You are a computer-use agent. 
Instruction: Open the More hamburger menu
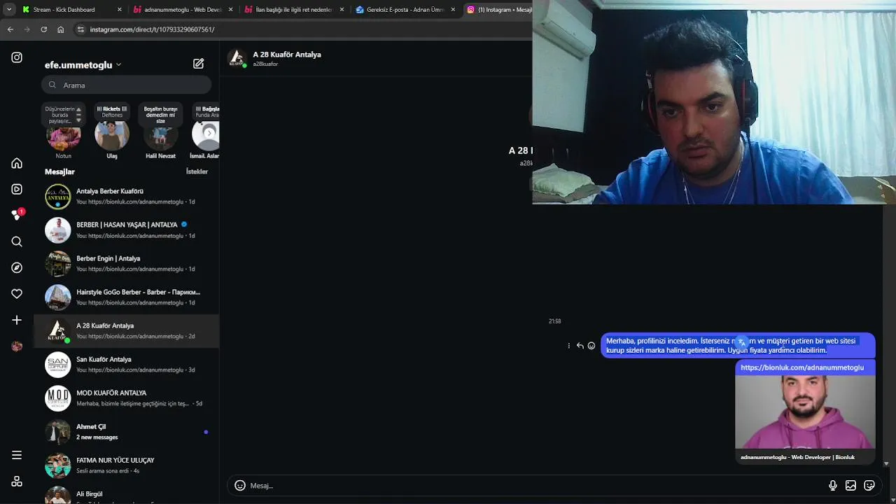(x=17, y=455)
